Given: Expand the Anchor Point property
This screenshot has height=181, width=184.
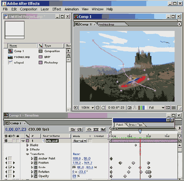Looking at the screenshot, I should pos(32,159).
